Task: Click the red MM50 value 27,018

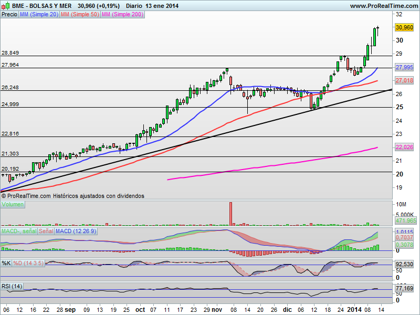Action: pyautogui.click(x=404, y=80)
